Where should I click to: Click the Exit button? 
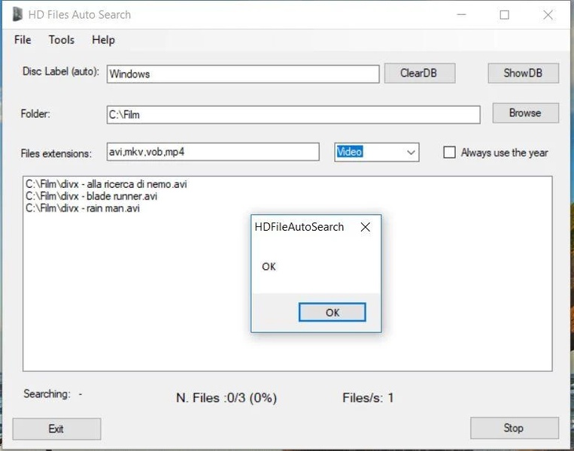(56, 428)
